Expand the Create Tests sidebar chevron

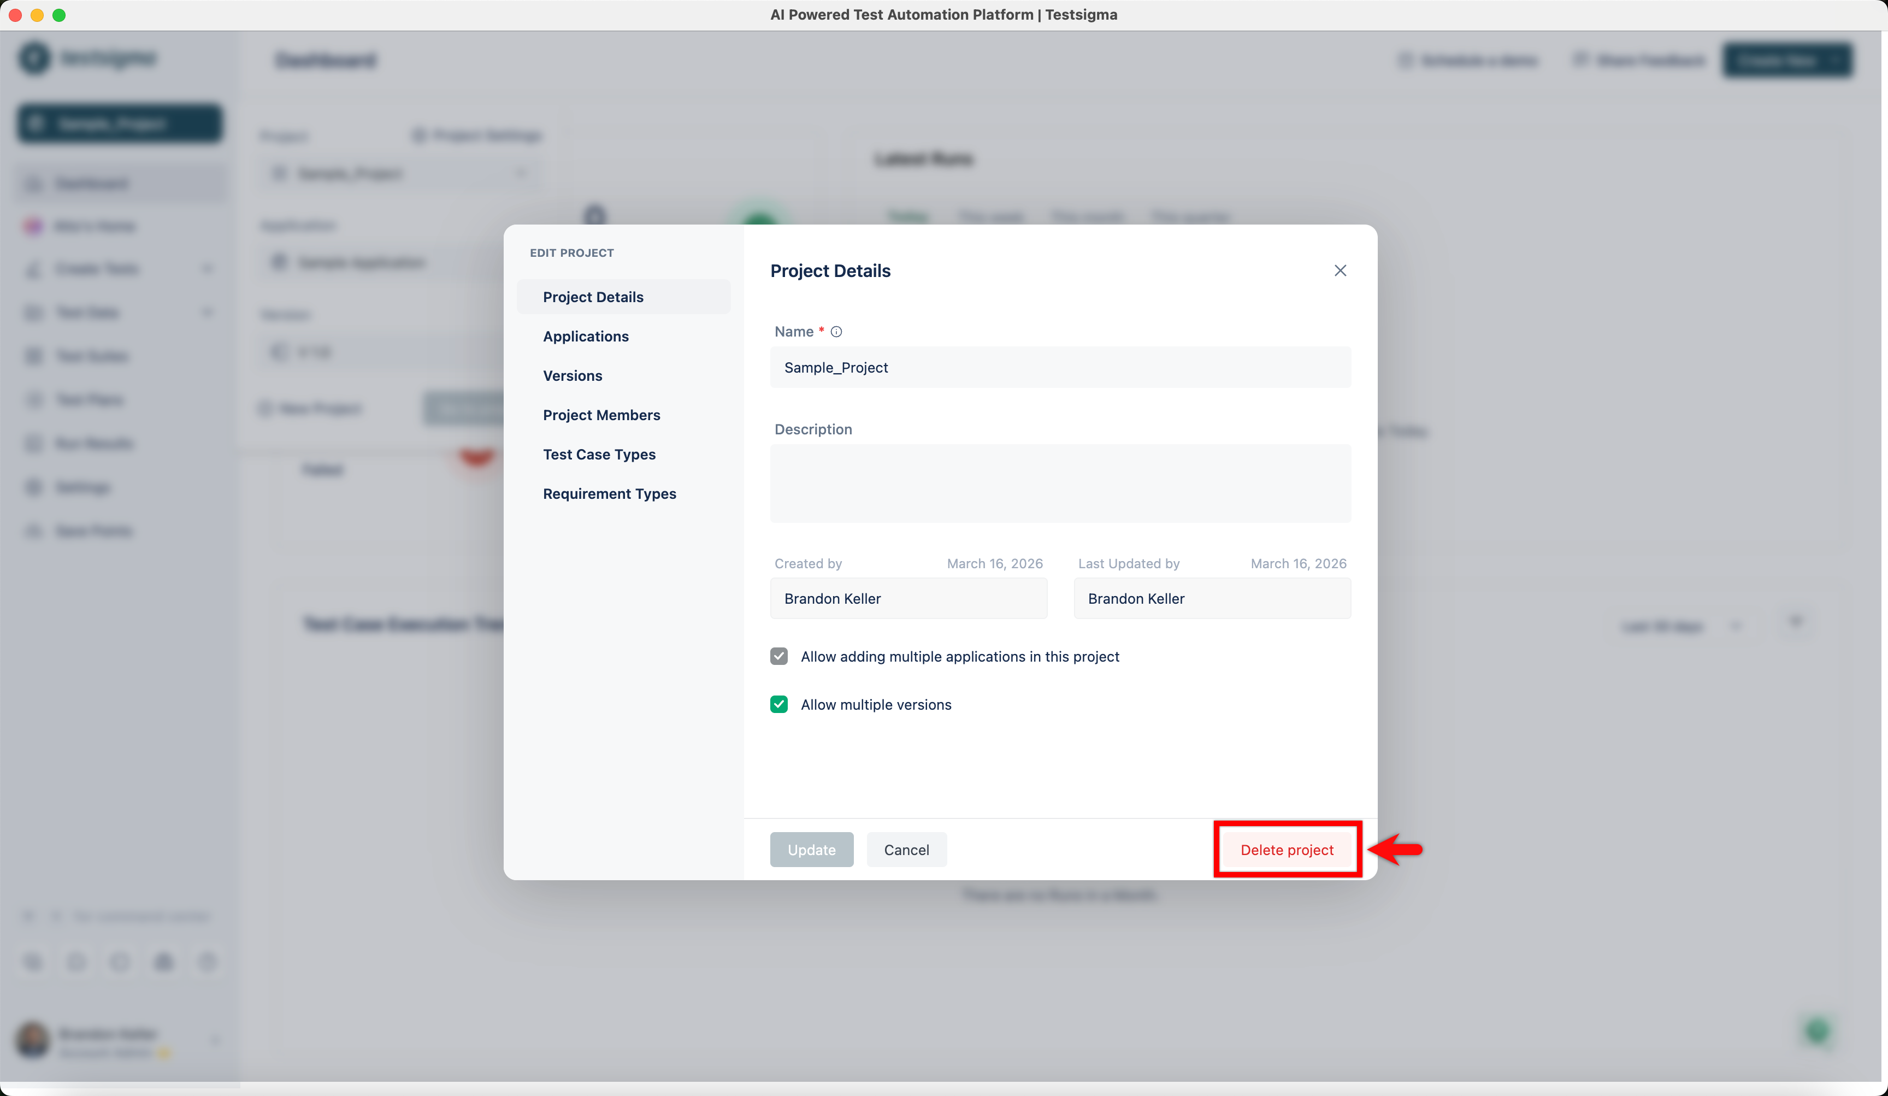click(x=208, y=269)
